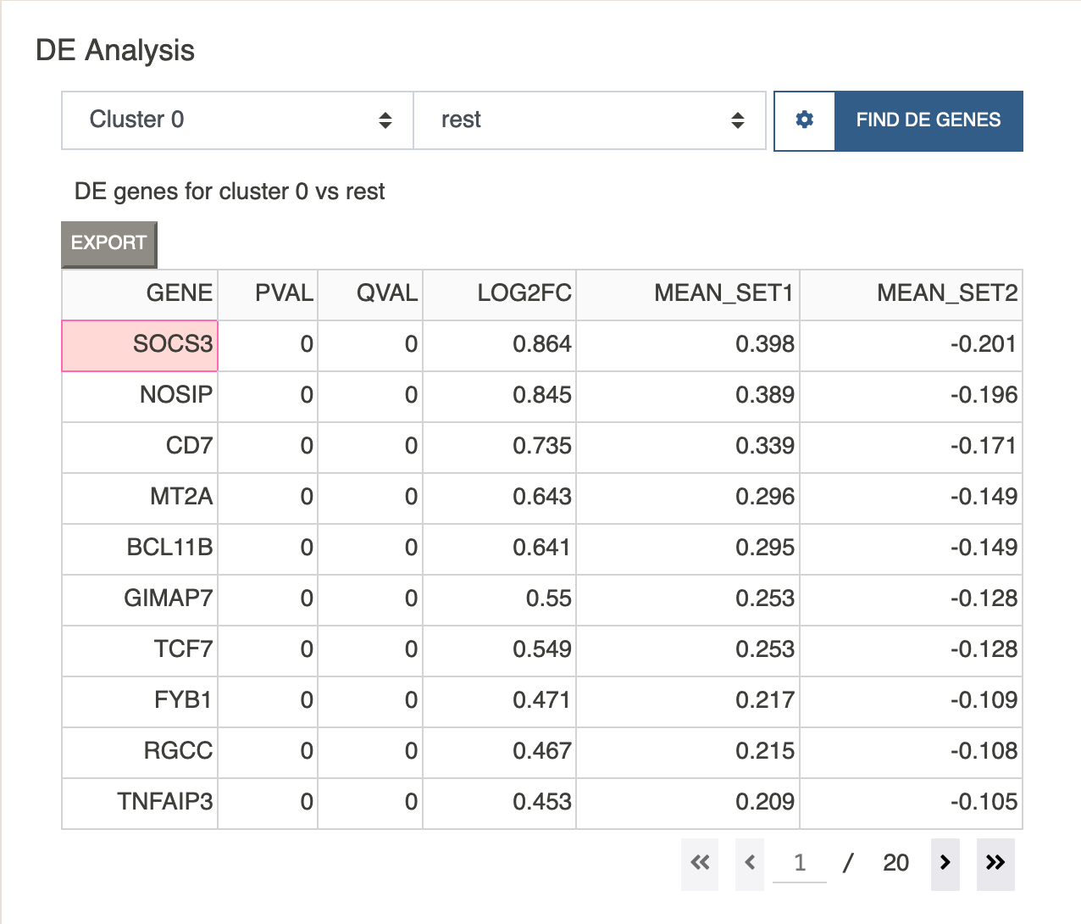Select the SOCS3 gene cell
The image size is (1081, 924).
click(x=140, y=345)
